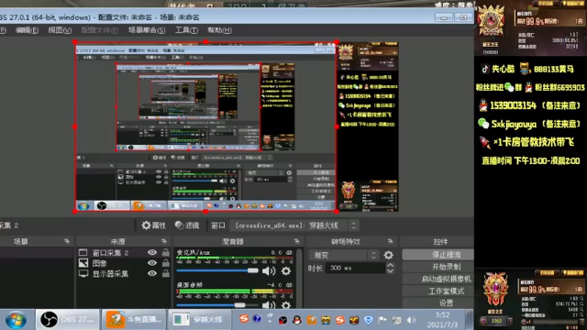Lock the 显示器采集 source
The width and height of the screenshot is (587, 330).
click(165, 273)
